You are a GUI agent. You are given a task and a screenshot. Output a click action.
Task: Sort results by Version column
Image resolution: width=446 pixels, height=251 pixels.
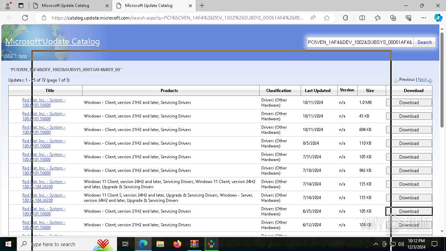pyautogui.click(x=347, y=90)
